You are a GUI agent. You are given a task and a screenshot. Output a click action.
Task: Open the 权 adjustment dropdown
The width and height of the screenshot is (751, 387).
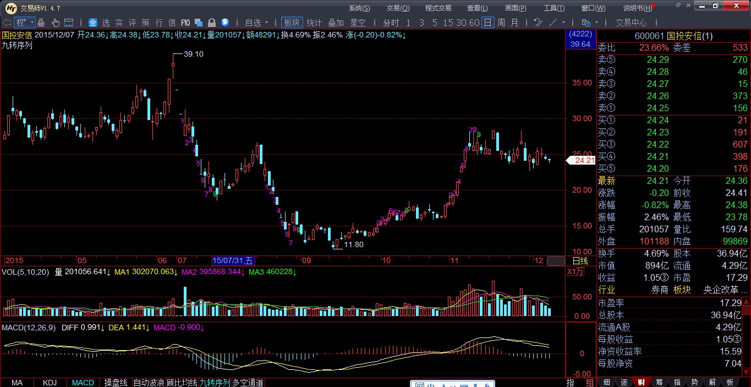[24, 23]
